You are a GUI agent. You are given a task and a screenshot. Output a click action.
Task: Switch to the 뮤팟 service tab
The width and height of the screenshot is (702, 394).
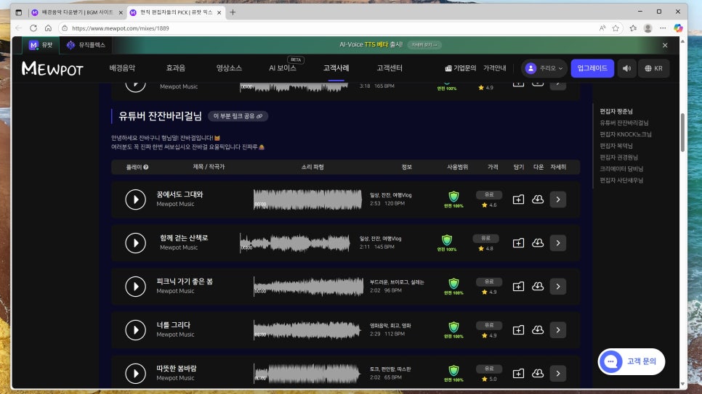pos(41,45)
